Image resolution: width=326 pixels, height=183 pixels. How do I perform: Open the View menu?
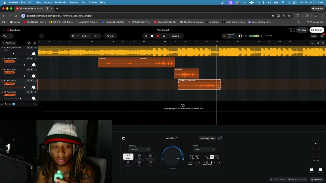pos(38,2)
